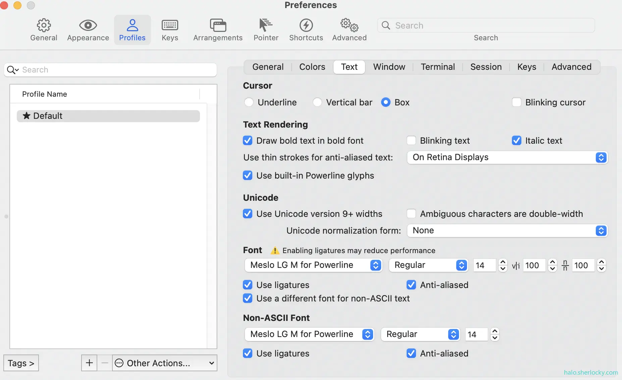Enable the Blinking cursor option
Screen dimensions: 622x380
517,102
